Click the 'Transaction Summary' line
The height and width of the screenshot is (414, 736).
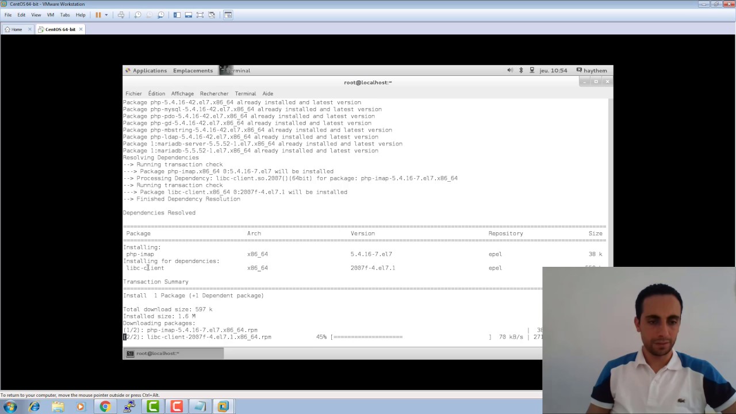click(x=156, y=282)
